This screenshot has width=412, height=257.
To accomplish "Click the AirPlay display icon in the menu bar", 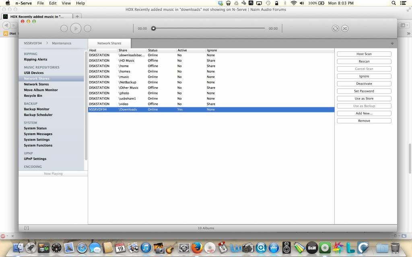I will click(x=259, y=3).
